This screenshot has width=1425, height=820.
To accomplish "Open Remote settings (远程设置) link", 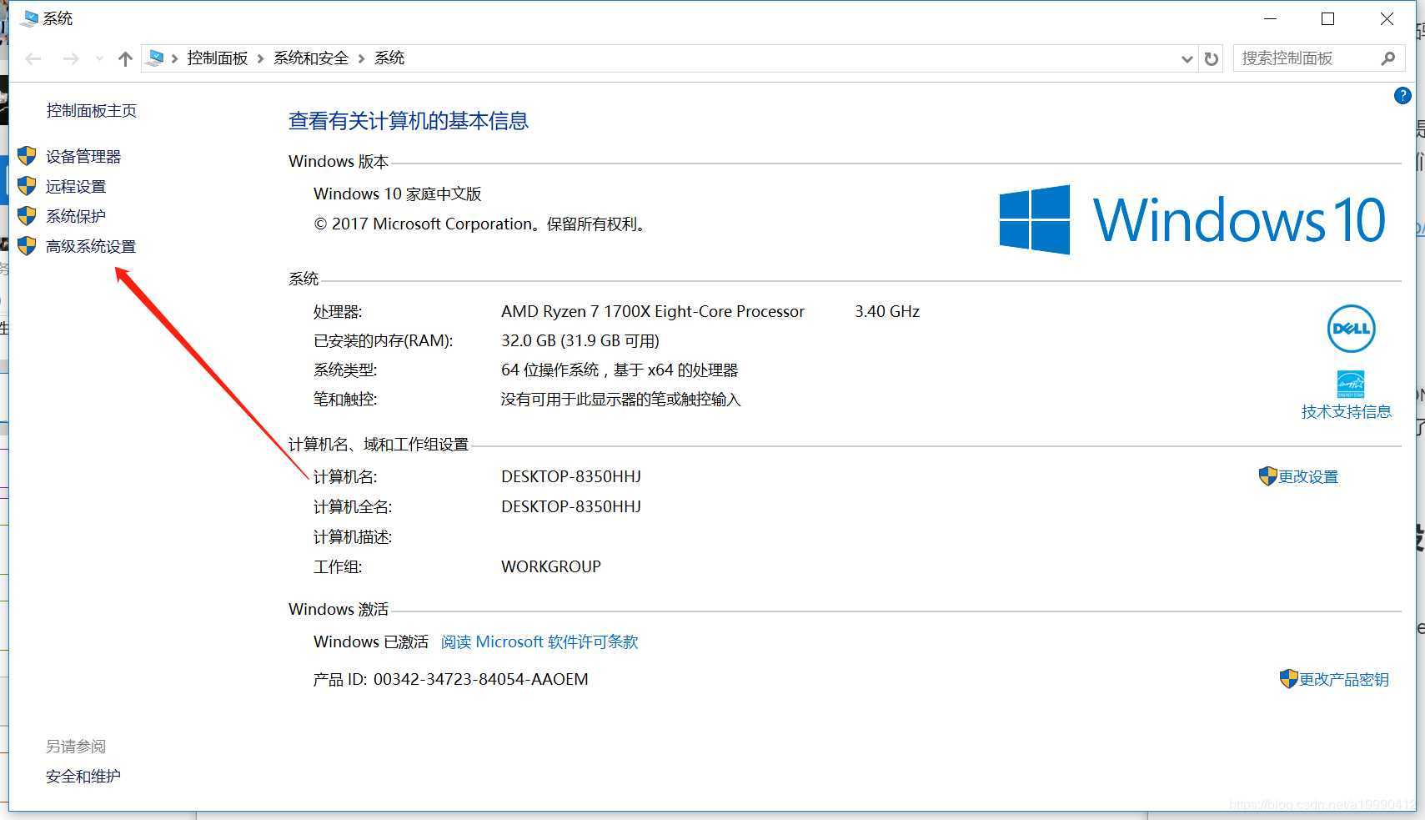I will point(76,187).
